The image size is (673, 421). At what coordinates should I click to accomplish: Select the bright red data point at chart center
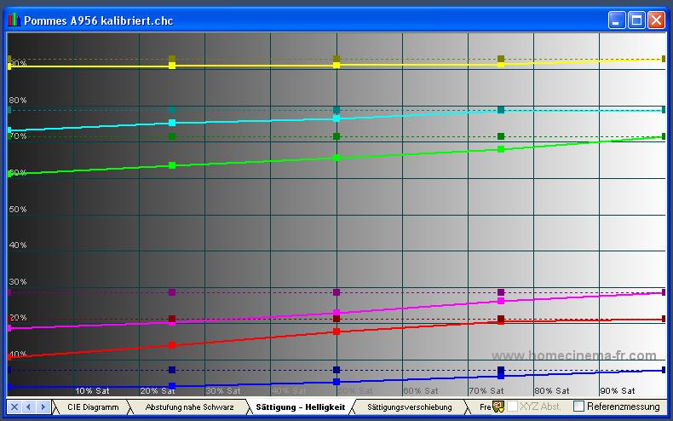[x=336, y=331]
